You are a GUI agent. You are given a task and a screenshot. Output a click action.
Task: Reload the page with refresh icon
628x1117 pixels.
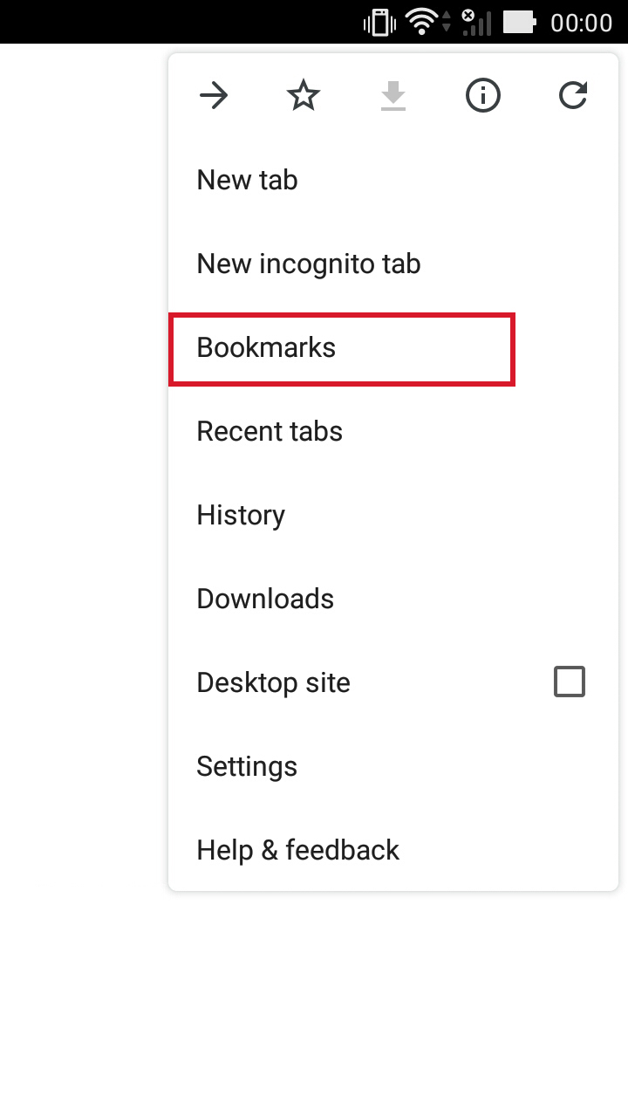(x=573, y=96)
